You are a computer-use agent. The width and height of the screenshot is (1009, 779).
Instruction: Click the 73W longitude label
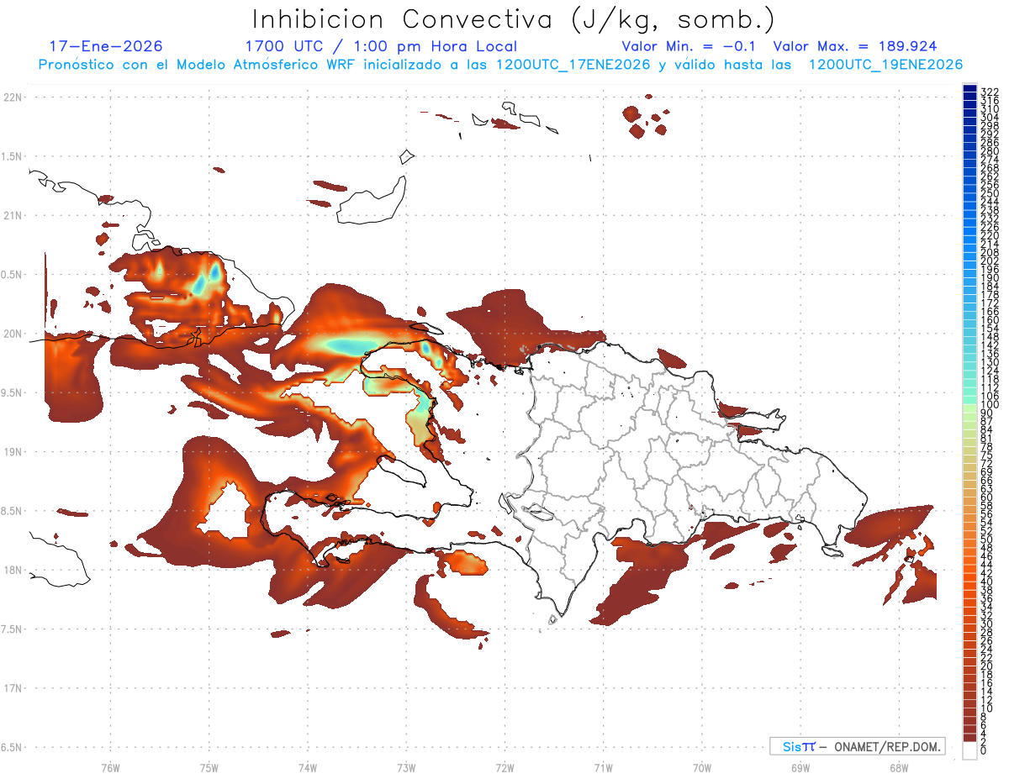(x=406, y=766)
